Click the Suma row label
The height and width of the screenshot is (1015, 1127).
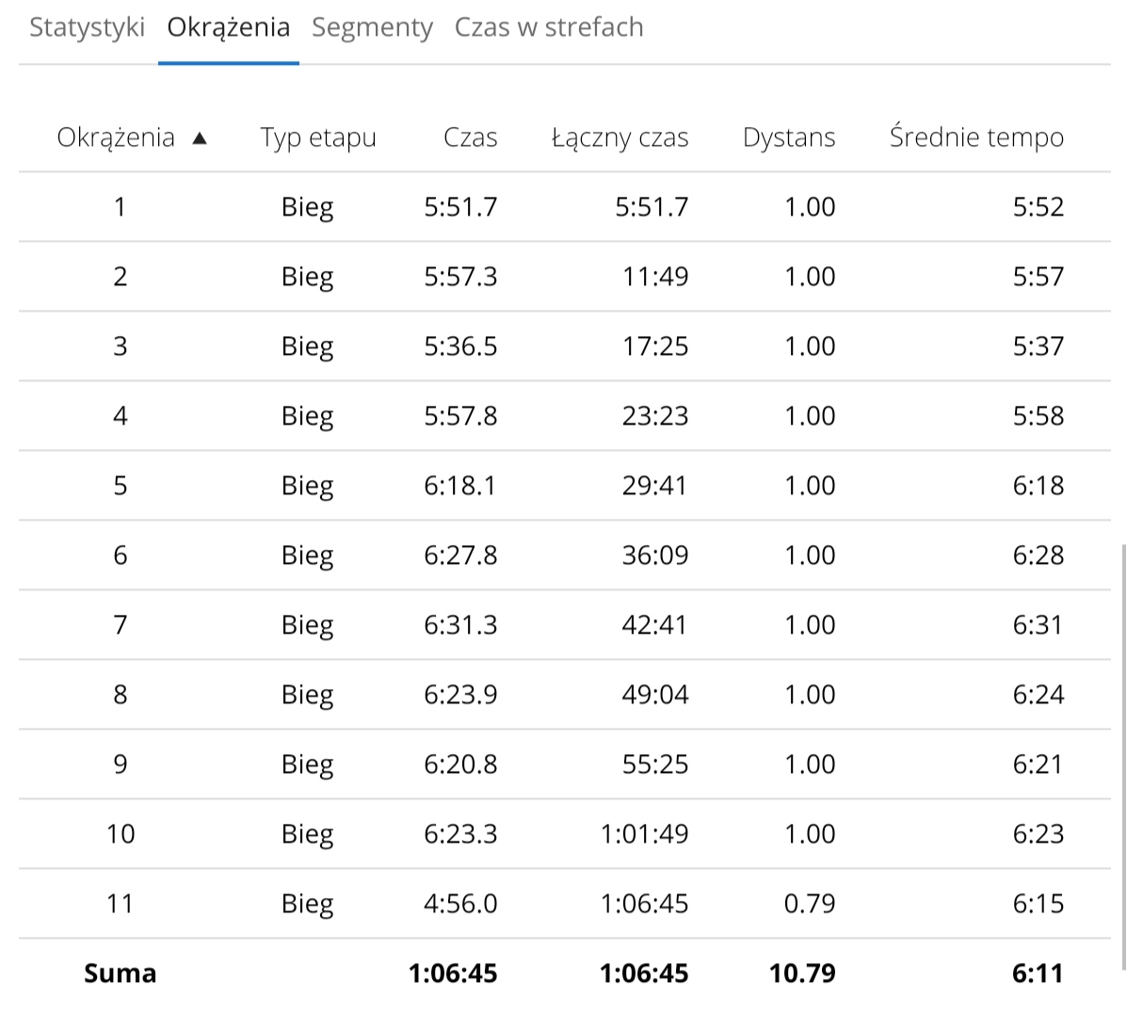click(x=120, y=974)
